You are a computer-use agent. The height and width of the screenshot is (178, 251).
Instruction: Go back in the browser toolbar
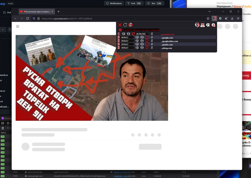16,18
